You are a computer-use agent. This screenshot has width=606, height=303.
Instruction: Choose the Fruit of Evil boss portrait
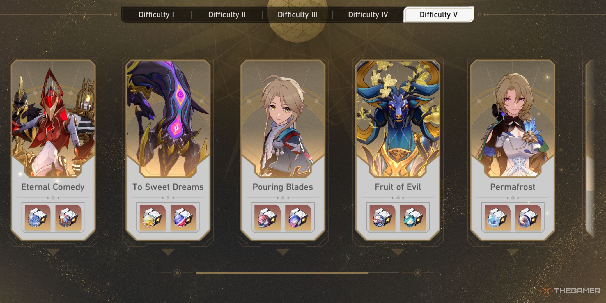pyautogui.click(x=398, y=119)
